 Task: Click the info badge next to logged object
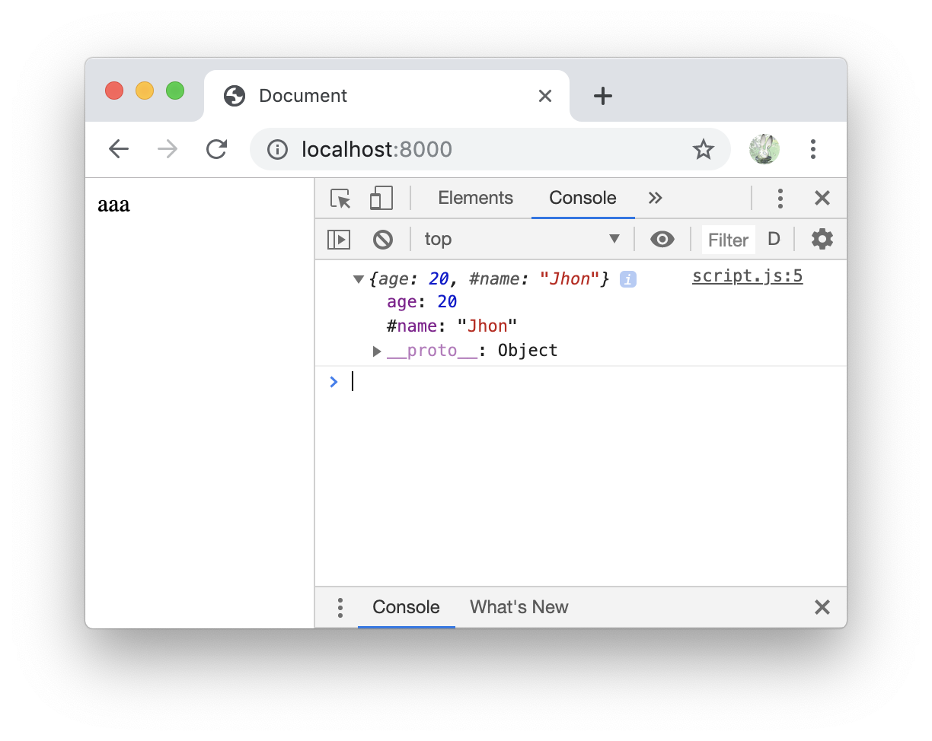627,278
